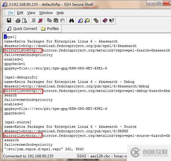Open a New File Transfer Window icon

tap(87, 20)
